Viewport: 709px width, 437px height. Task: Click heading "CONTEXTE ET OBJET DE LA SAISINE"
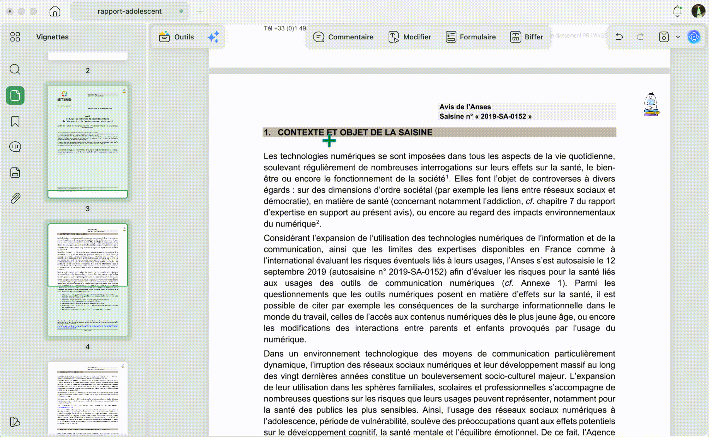point(355,132)
